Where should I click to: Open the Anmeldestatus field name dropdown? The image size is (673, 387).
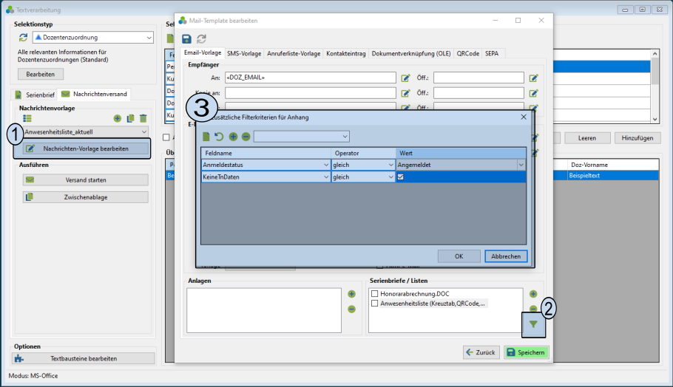click(326, 165)
